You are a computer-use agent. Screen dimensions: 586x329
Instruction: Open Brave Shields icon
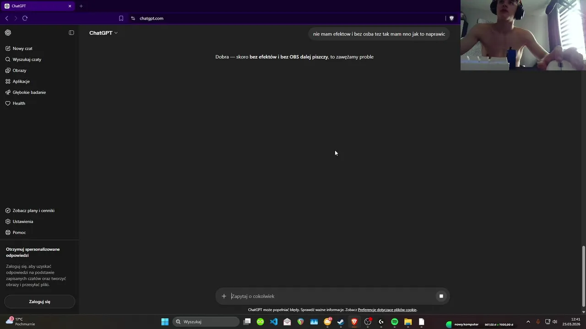451,18
